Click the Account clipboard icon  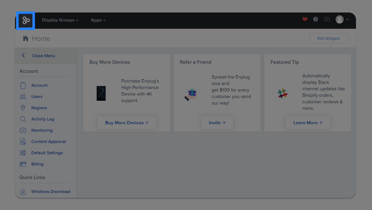click(23, 85)
